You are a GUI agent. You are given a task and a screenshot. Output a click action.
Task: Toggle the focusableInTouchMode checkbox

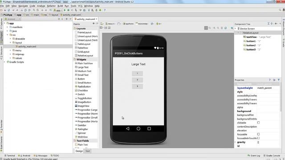258,138
